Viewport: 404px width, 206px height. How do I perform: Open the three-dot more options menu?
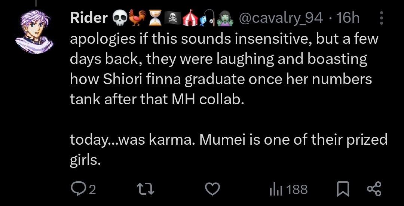tap(381, 18)
